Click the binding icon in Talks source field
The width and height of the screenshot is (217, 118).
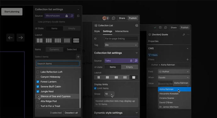tap(136, 61)
